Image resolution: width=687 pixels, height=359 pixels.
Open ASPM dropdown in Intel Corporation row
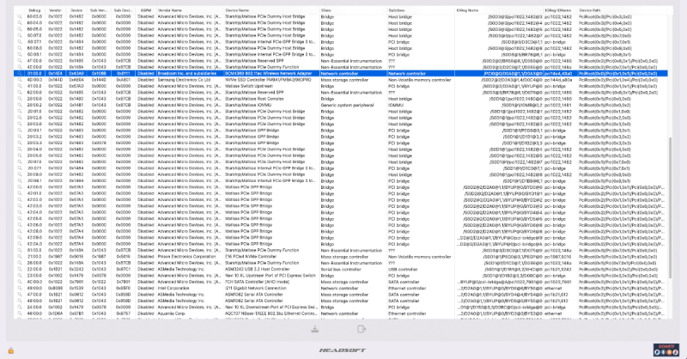point(145,288)
